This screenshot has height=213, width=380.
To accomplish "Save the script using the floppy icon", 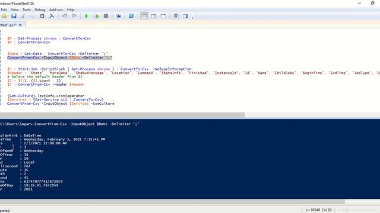I will pos(14,16).
